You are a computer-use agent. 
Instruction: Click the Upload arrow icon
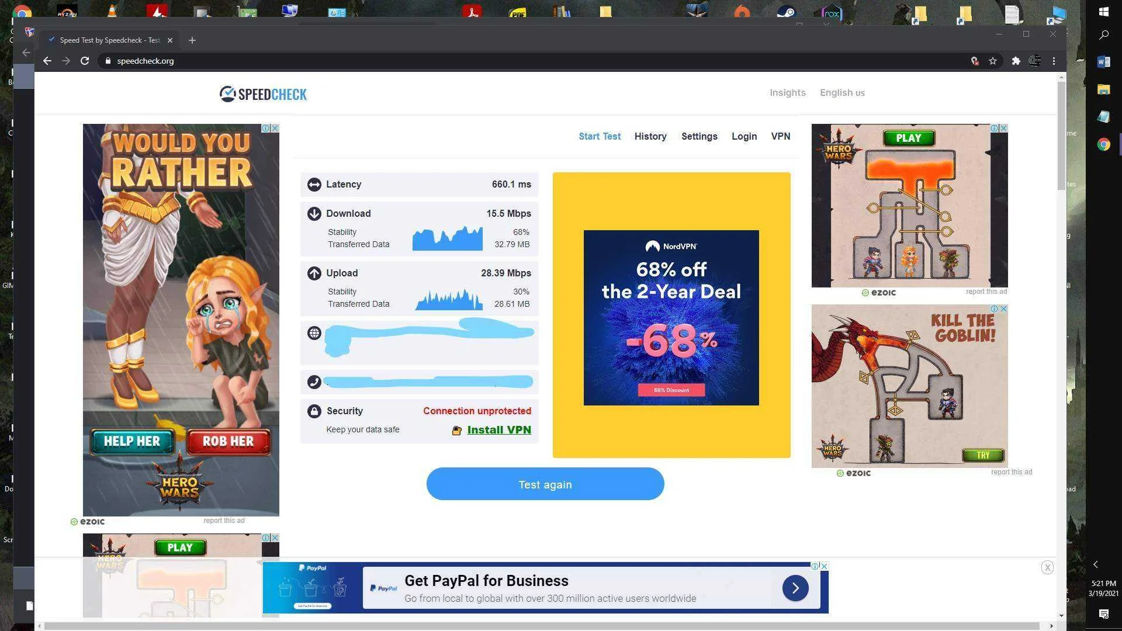click(x=314, y=273)
